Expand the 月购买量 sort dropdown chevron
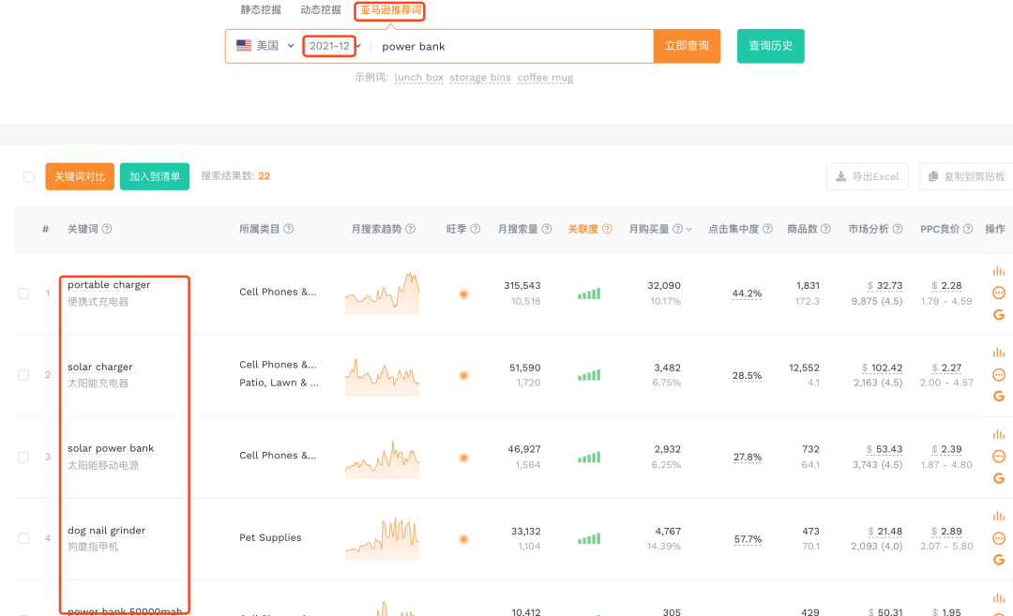This screenshot has height=616, width=1013. click(688, 228)
